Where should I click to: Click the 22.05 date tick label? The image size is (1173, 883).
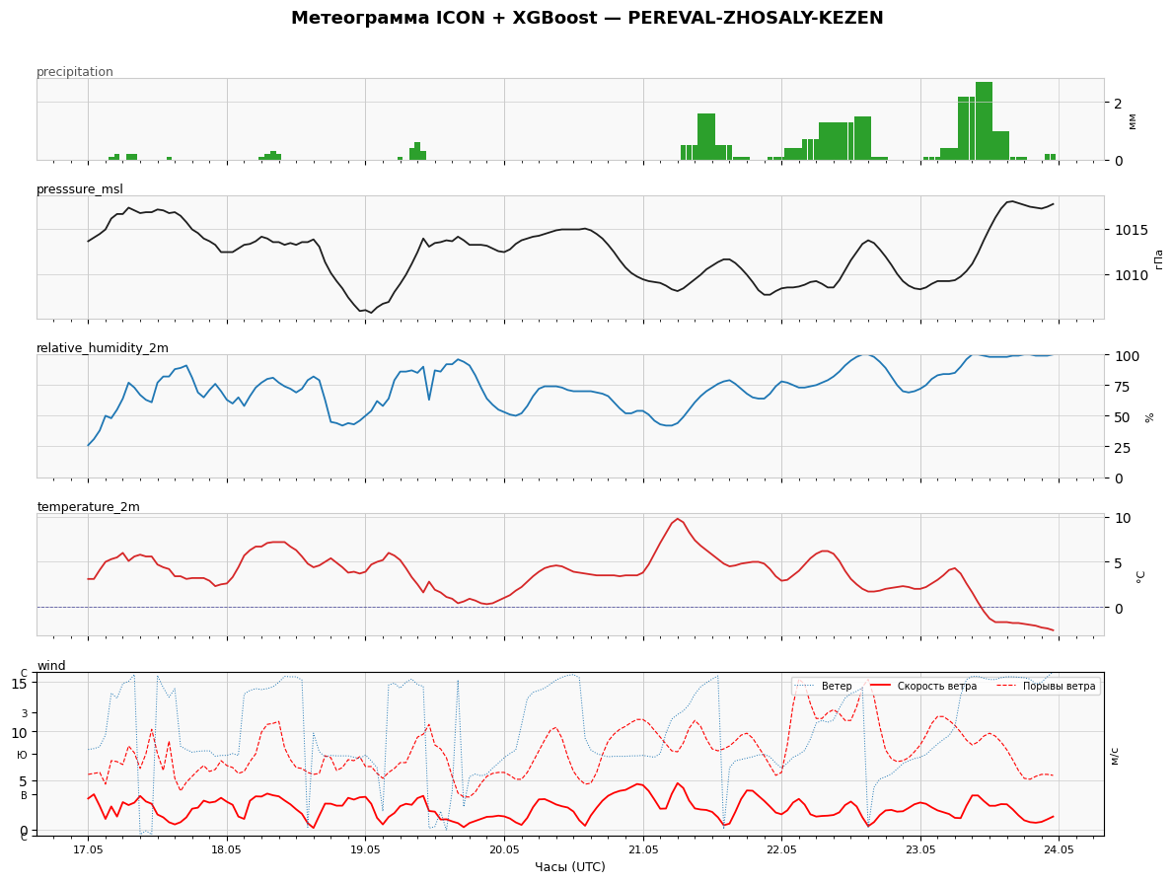[x=781, y=849]
